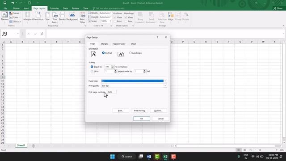Select the Fit to scaling option
Image resolution: width=286 pixels, height=161 pixels.
click(92, 71)
